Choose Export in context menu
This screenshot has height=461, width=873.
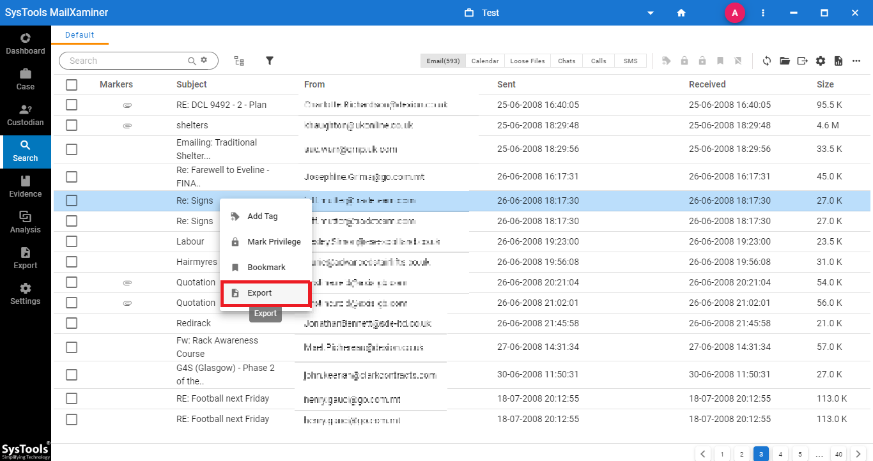[x=266, y=293]
